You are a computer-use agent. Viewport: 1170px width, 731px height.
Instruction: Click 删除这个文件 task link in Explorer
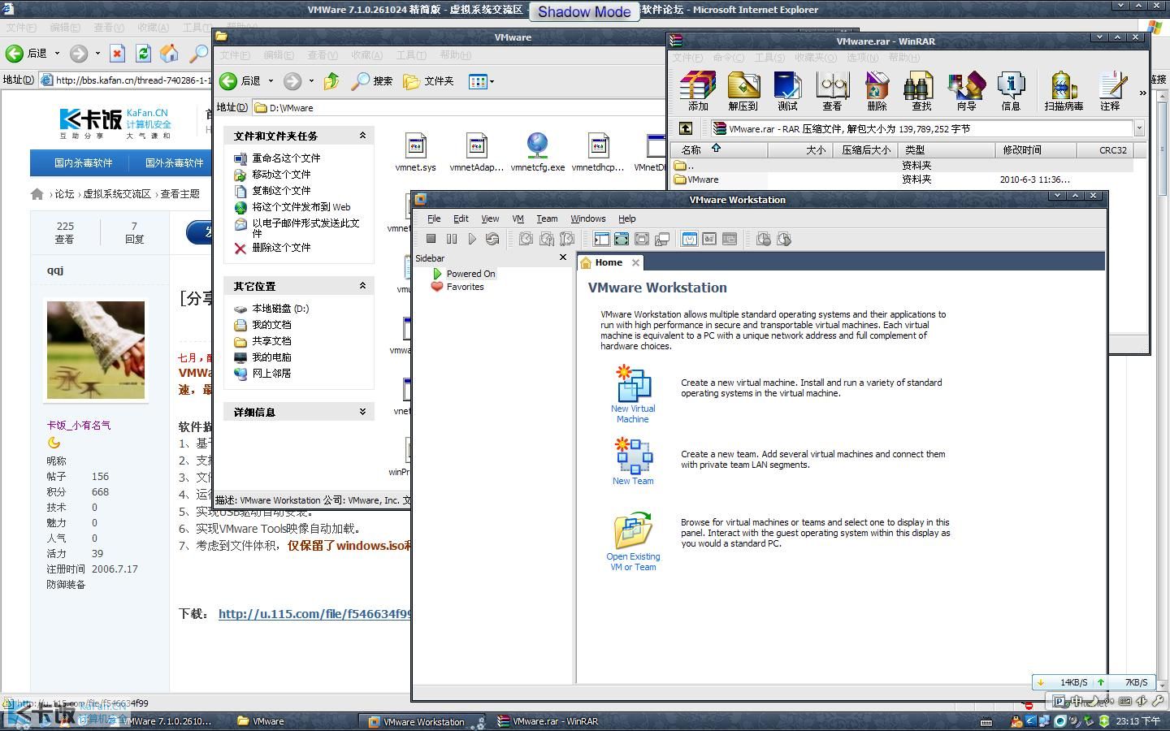click(281, 248)
